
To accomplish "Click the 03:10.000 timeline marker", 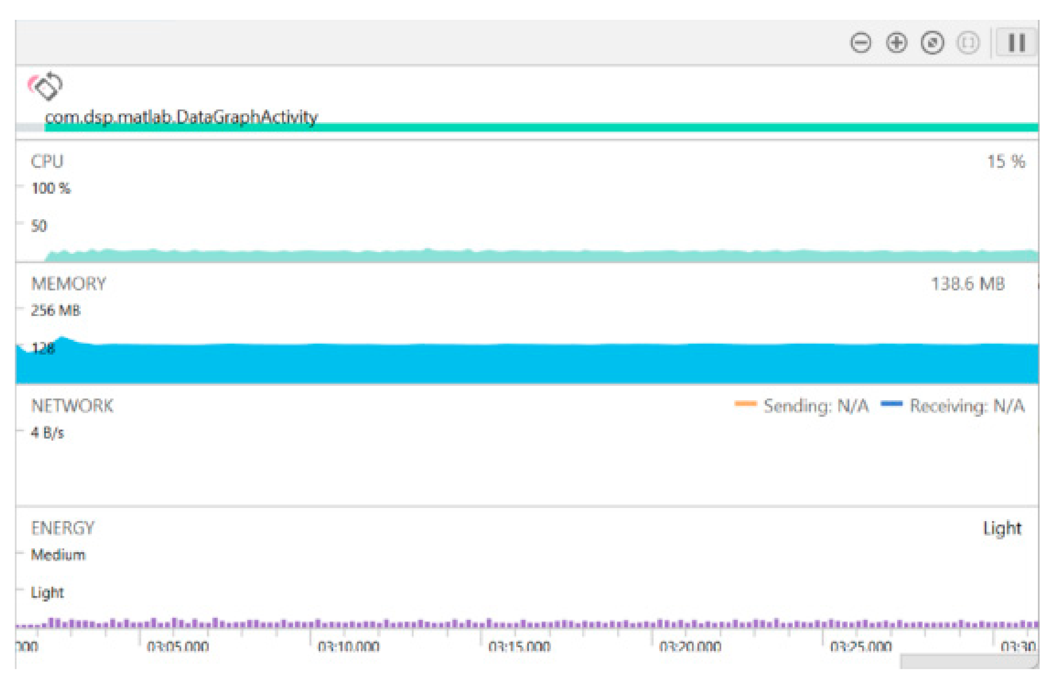I will click(348, 647).
